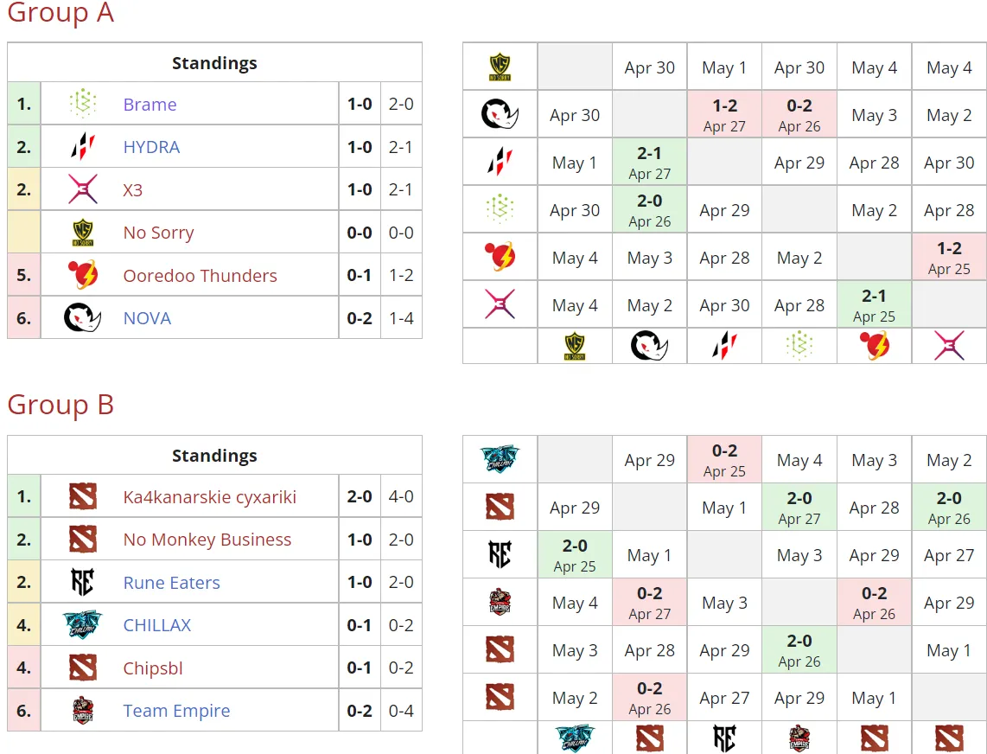This screenshot has width=987, height=754.
Task: Open the Brame team link
Action: coord(150,105)
